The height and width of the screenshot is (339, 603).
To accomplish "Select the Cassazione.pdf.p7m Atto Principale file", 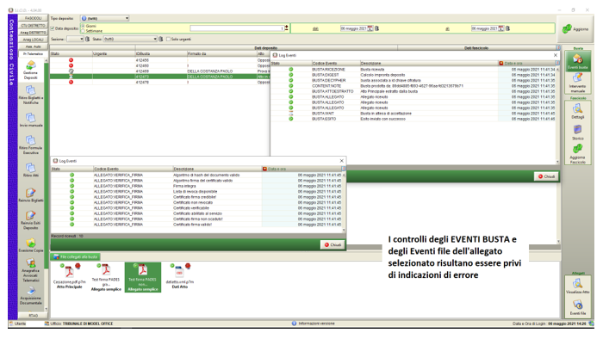I will click(69, 276).
